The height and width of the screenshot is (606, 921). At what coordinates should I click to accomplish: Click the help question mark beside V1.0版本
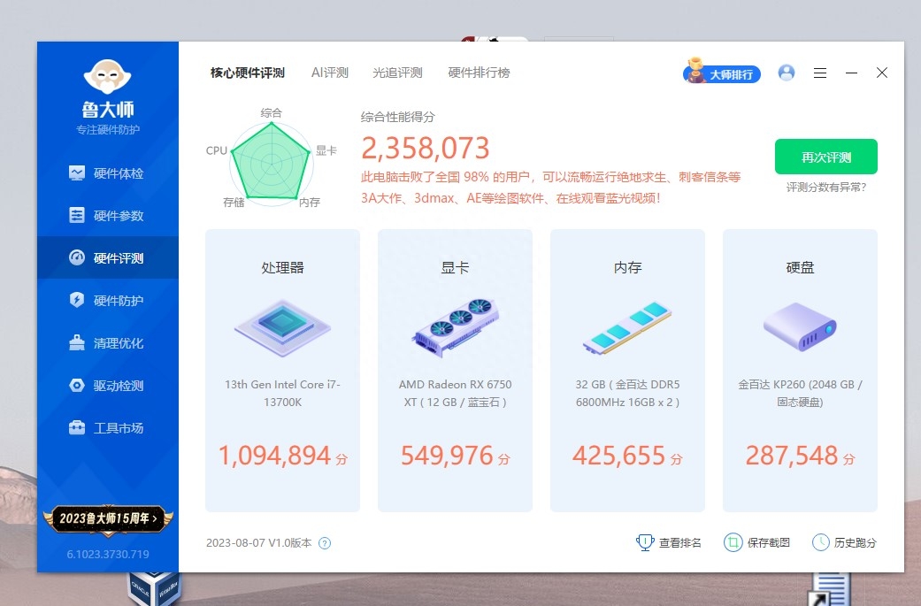pyautogui.click(x=324, y=543)
